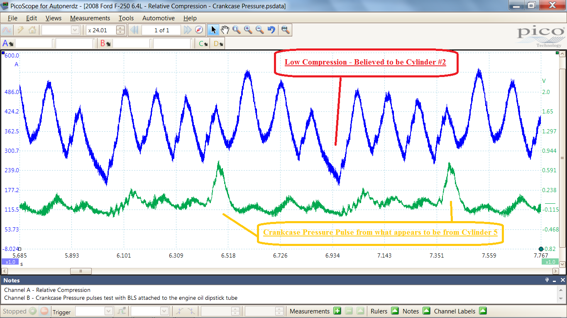Open Channel B options

(105, 43)
